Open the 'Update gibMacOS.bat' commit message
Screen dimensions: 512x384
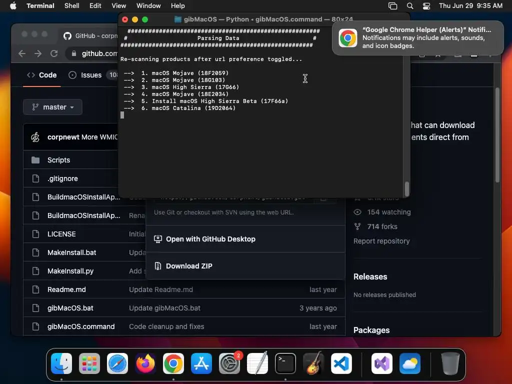tap(164, 308)
